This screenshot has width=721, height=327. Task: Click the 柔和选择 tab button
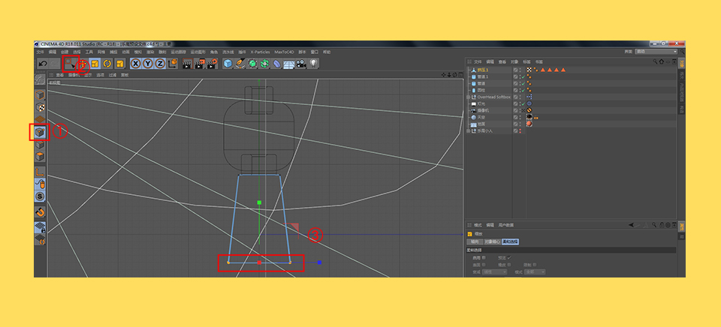511,241
